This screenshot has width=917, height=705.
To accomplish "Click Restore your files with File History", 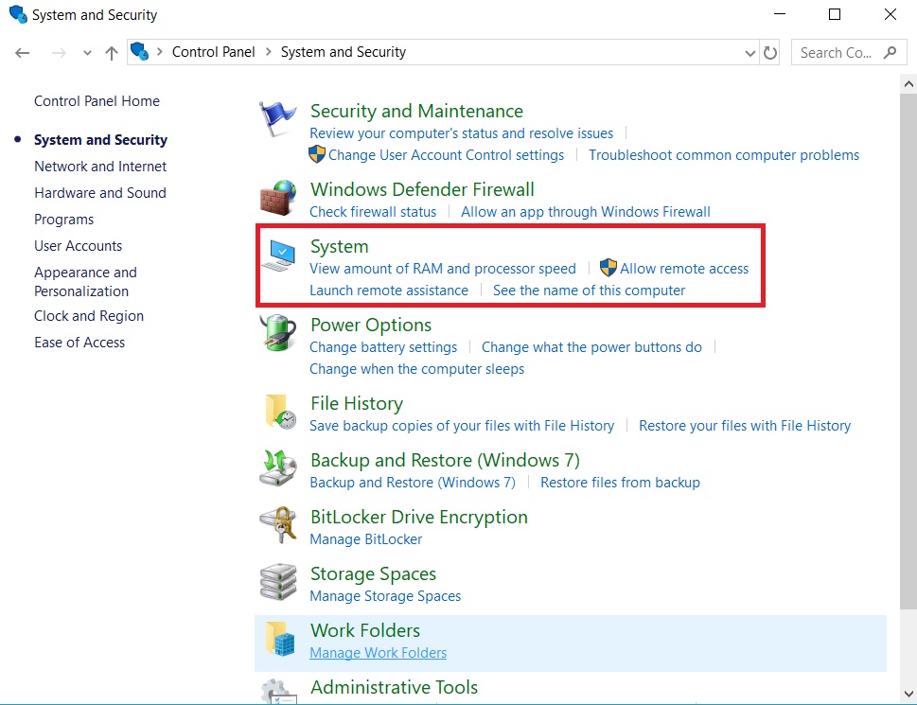I will 745,426.
